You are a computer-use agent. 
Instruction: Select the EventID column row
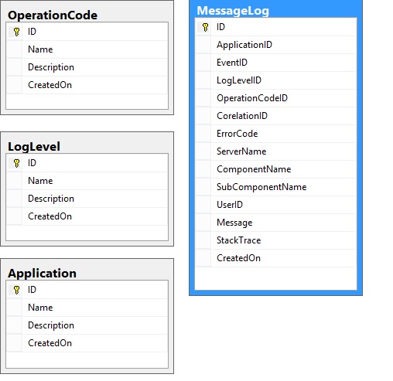pyautogui.click(x=275, y=63)
